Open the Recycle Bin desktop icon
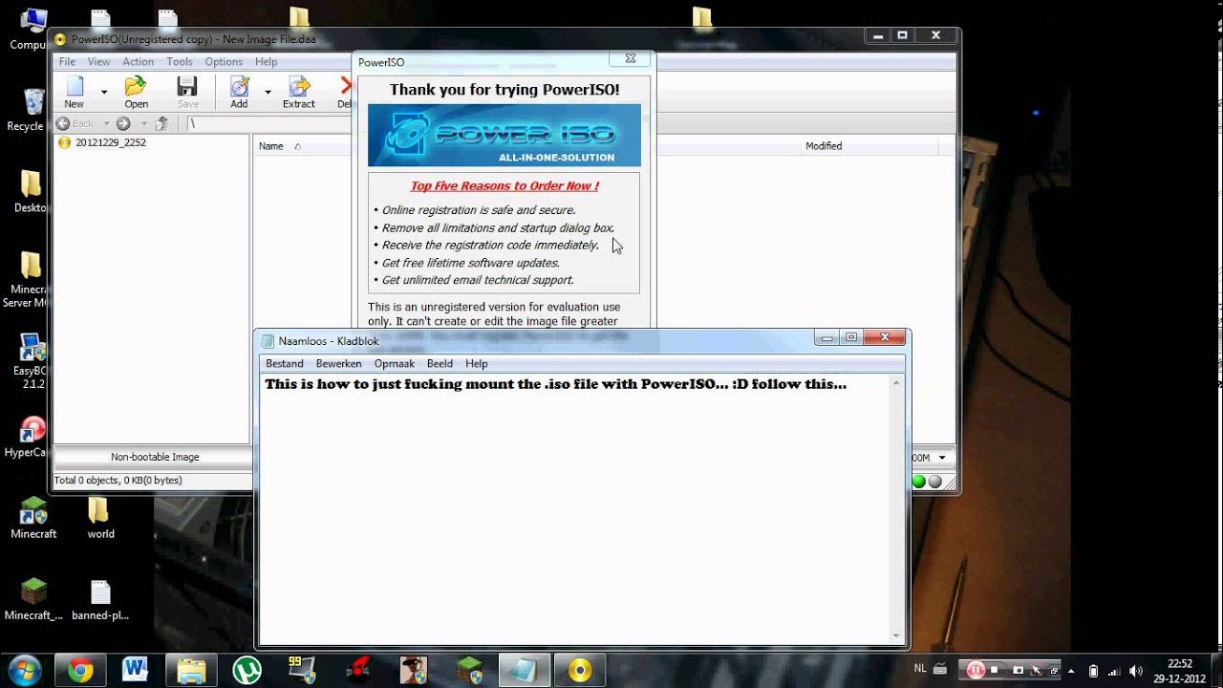 (x=32, y=110)
